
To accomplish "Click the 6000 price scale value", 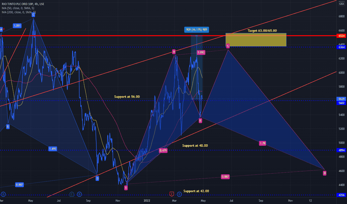I will click(x=341, y=73).
